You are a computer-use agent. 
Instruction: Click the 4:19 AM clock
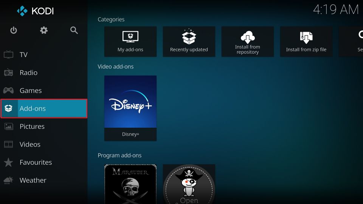coord(336,10)
